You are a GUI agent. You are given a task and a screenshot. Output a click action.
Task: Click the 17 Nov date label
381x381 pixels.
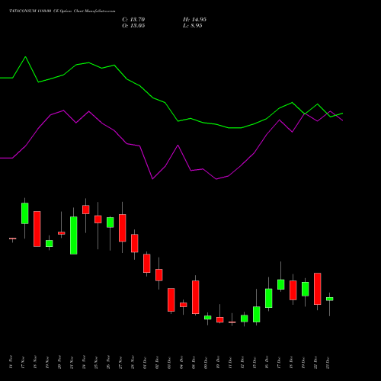[23, 362]
